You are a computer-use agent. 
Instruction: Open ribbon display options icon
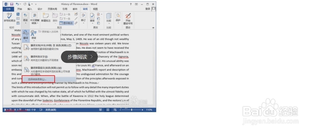click(x=137, y=4)
